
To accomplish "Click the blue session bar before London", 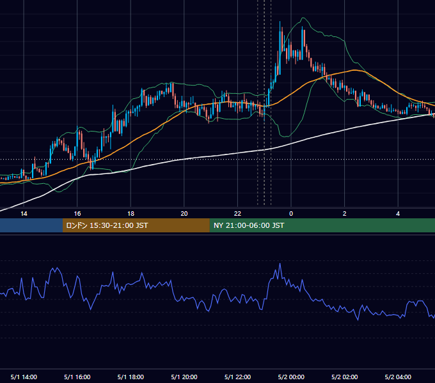I will pos(31,225).
